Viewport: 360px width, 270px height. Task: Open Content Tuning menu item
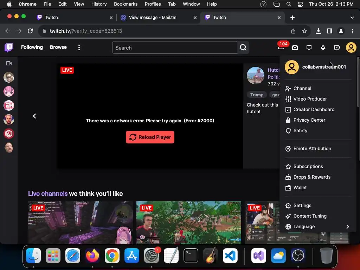pos(318,216)
